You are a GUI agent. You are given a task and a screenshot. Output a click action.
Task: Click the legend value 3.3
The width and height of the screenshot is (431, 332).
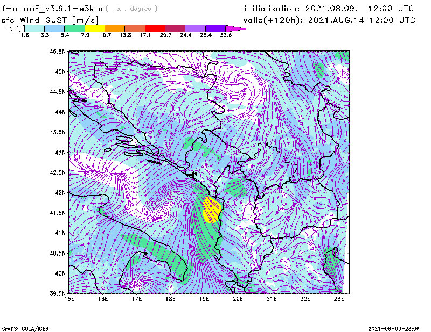pyautogui.click(x=45, y=35)
